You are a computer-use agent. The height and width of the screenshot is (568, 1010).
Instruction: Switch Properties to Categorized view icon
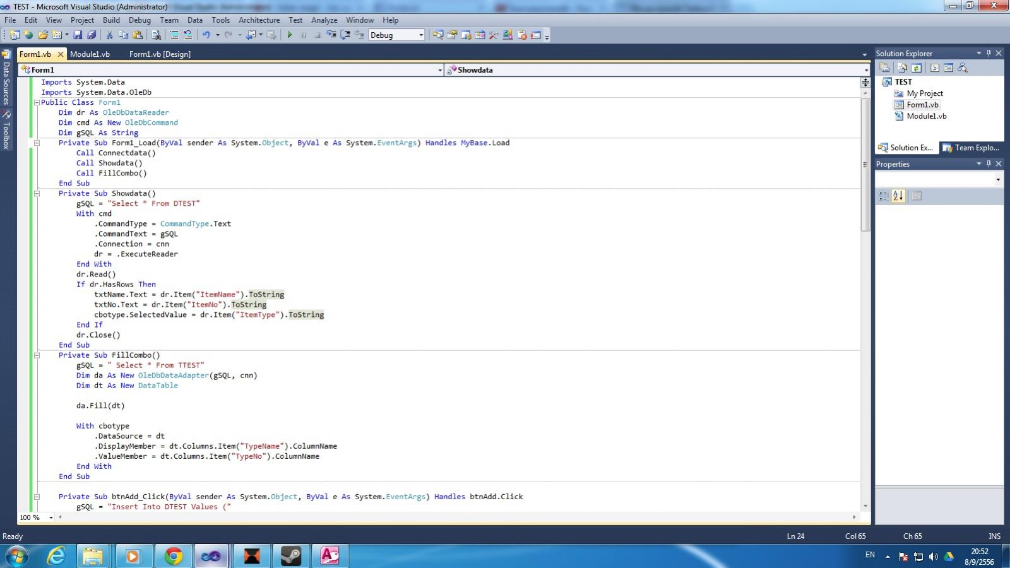(x=884, y=196)
